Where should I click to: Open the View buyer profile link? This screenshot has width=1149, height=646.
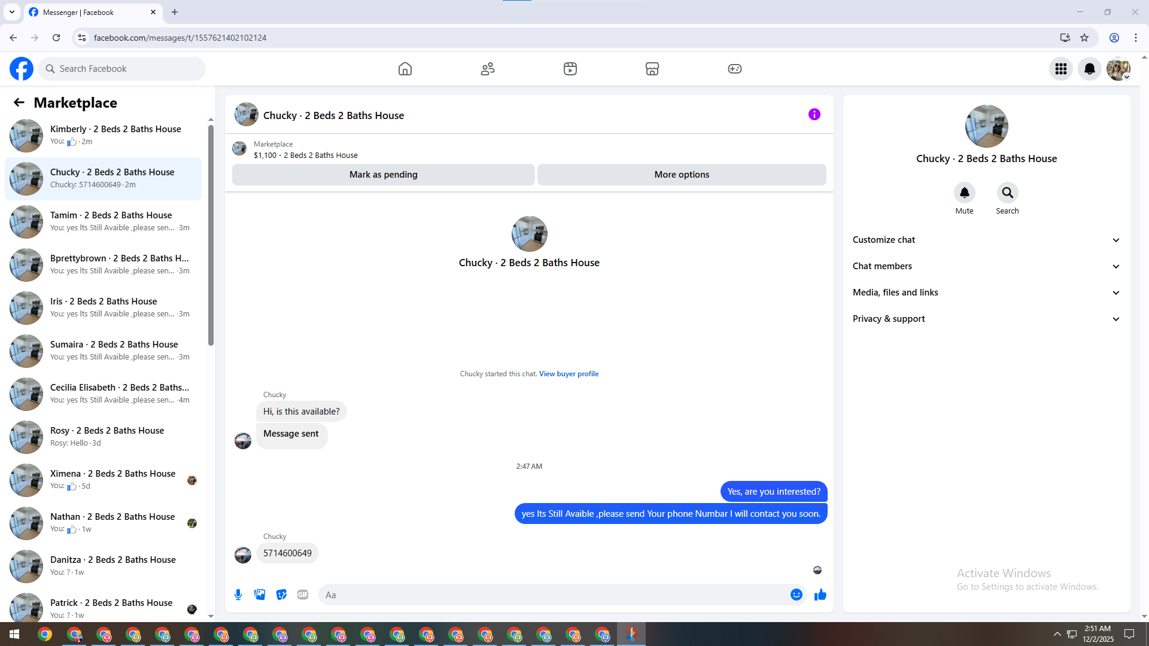click(569, 374)
